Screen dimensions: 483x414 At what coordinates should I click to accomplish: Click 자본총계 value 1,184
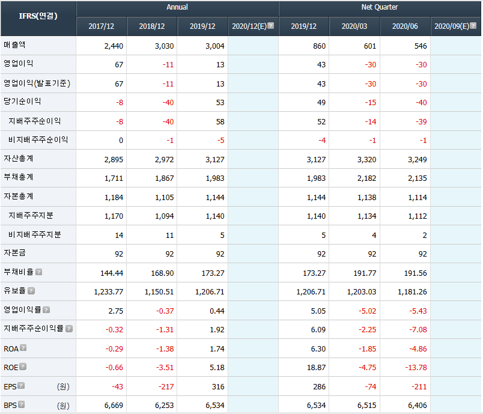pyautogui.click(x=114, y=198)
